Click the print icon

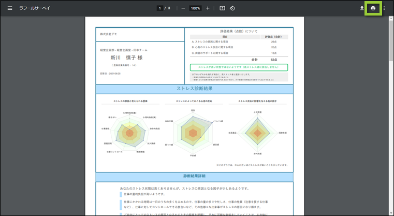[373, 8]
